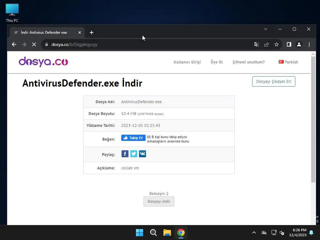Bookmark this page with star
Screen dimensions: 320x240
pos(277,44)
